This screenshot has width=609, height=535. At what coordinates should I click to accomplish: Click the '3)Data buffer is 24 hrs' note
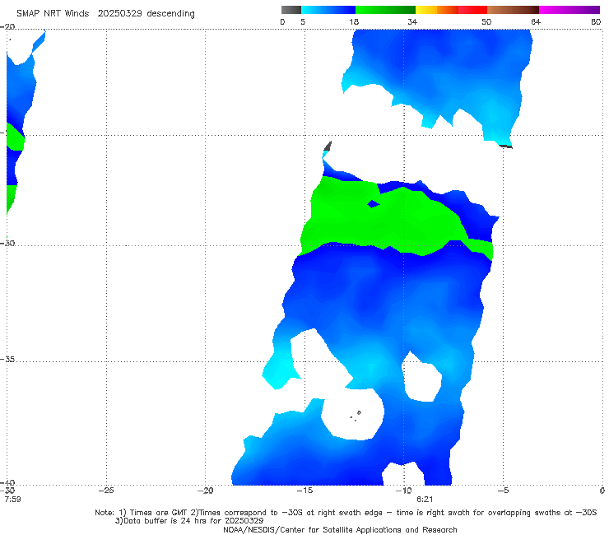pos(189,521)
